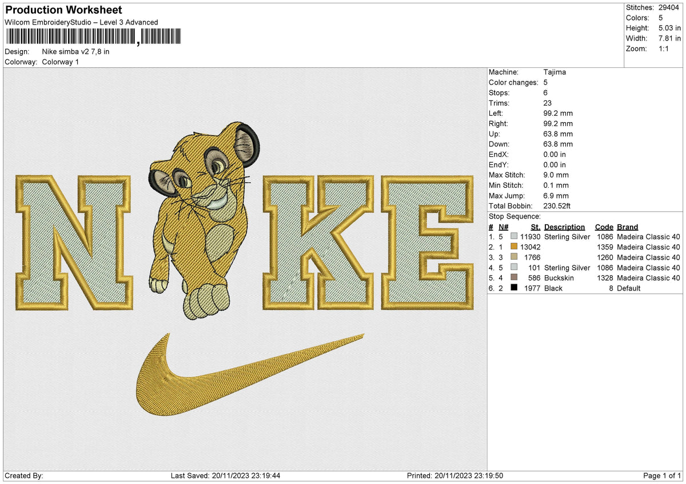Select the 'EndY:' label
Screen dimensions: 686x484
tap(499, 165)
